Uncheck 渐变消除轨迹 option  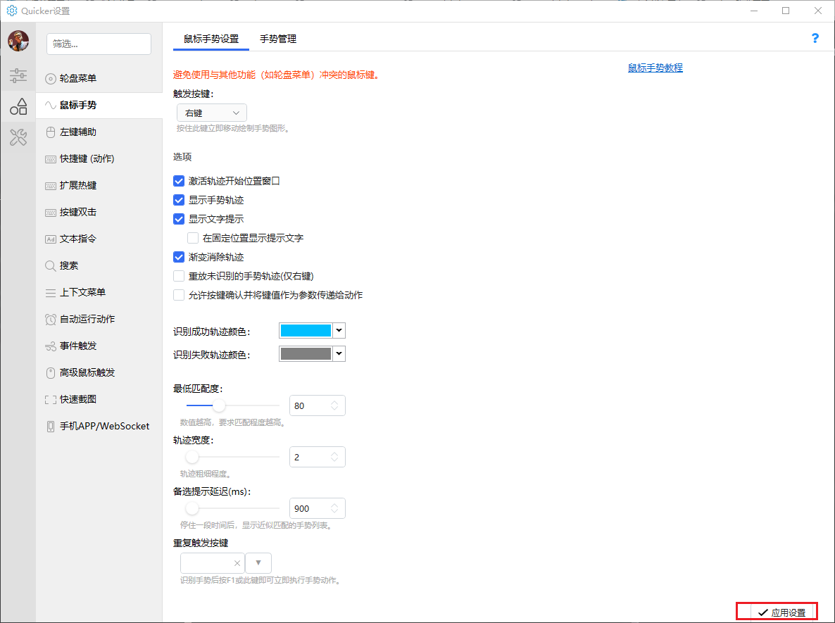tap(179, 257)
